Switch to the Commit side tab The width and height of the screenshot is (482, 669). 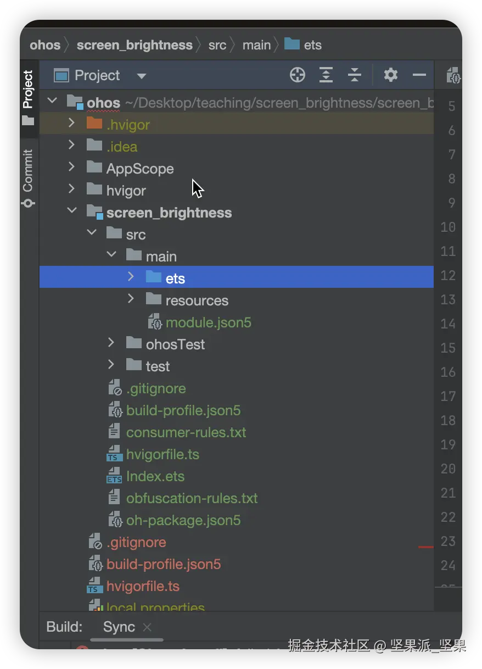[x=28, y=178]
